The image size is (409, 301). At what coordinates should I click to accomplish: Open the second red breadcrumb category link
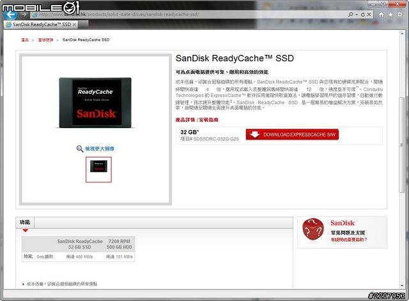click(x=45, y=40)
